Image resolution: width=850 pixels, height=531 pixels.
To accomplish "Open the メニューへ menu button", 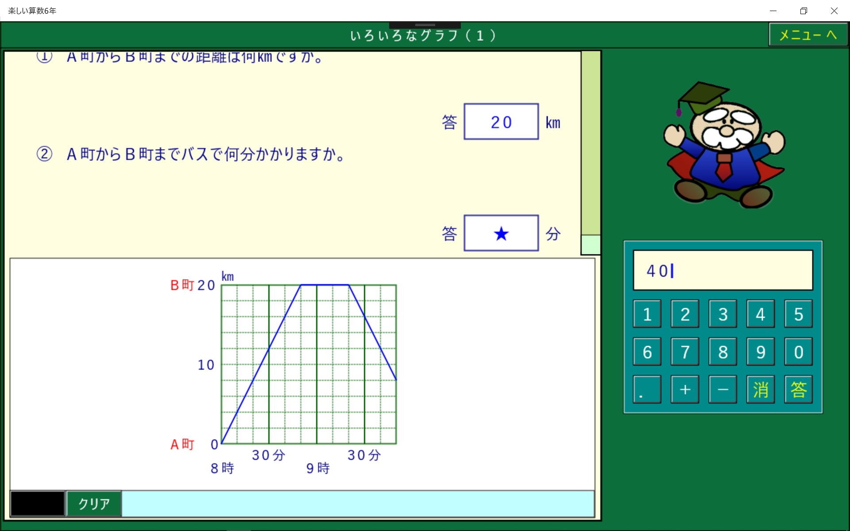I will click(808, 35).
